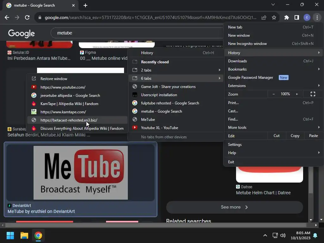Screen dimensions: 324x243
Task: Click the share page icon in address bar
Action: pos(264,18)
